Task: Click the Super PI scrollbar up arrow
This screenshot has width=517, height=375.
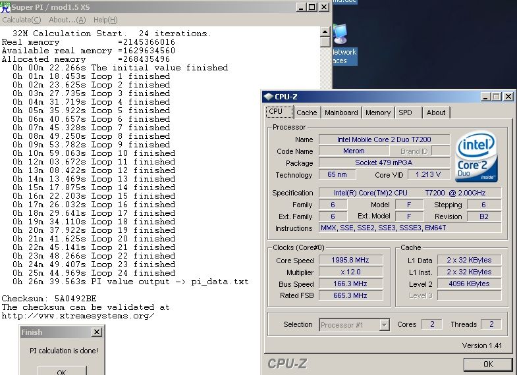Action: pyautogui.click(x=325, y=32)
